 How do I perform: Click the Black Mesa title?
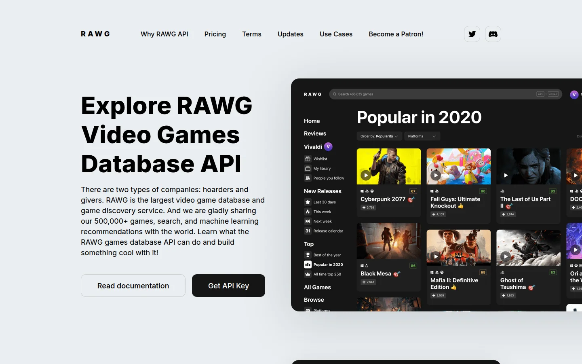click(x=376, y=273)
